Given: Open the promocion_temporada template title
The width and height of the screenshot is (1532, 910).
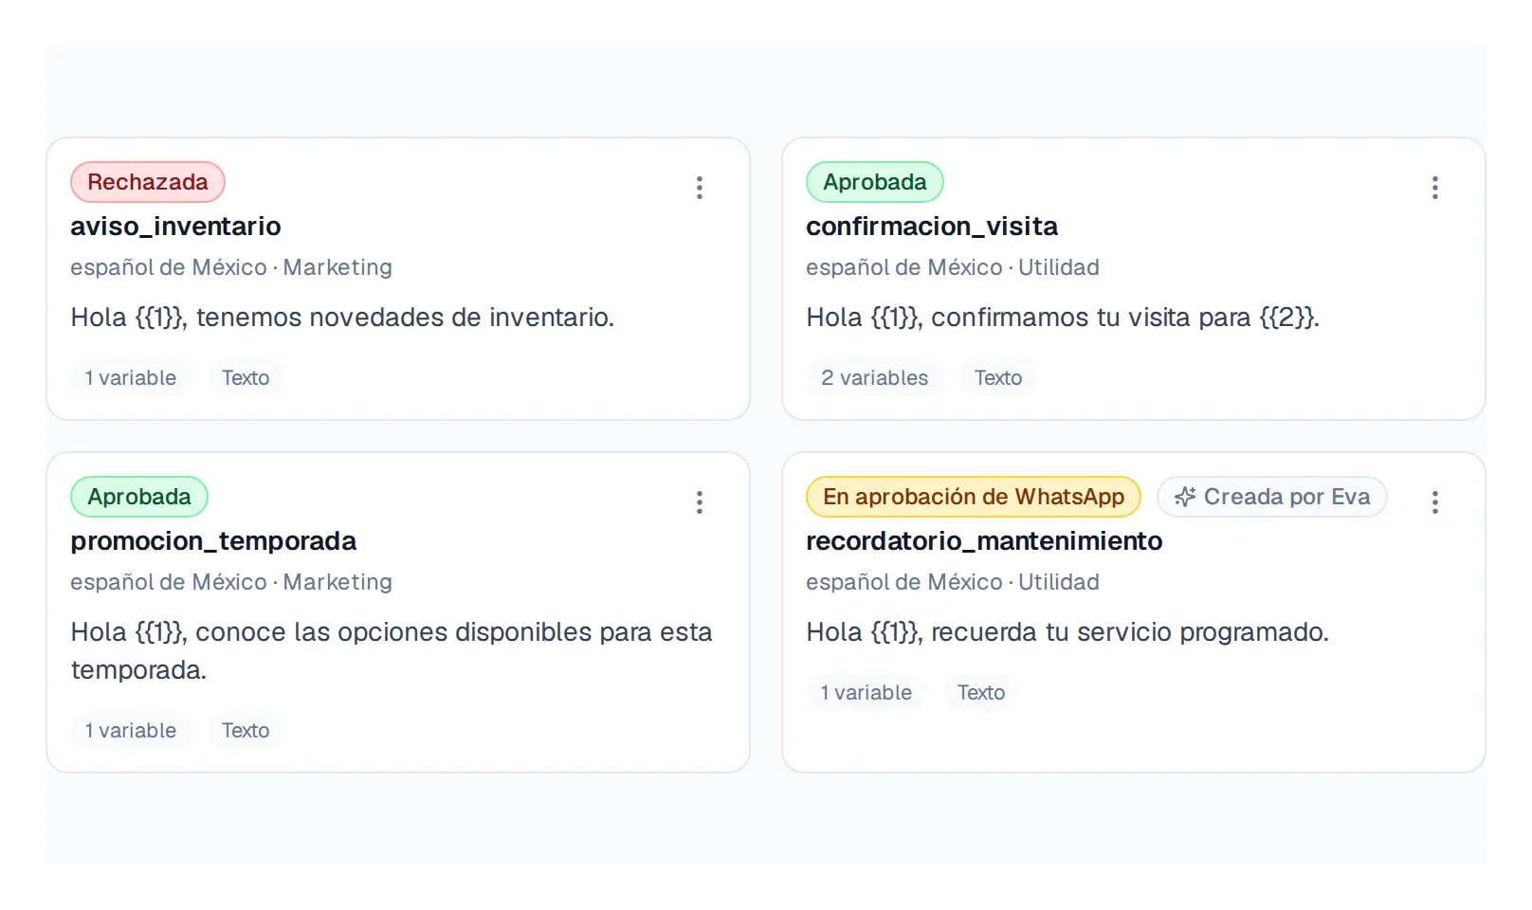Looking at the screenshot, I should coord(213,541).
